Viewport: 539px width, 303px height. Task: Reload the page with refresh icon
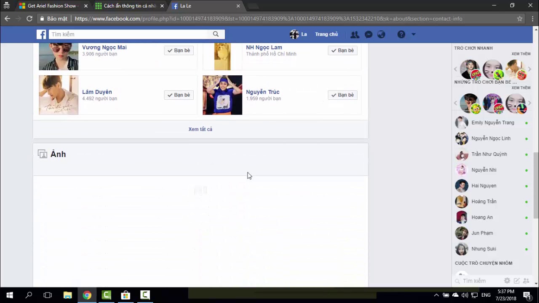coord(29,19)
